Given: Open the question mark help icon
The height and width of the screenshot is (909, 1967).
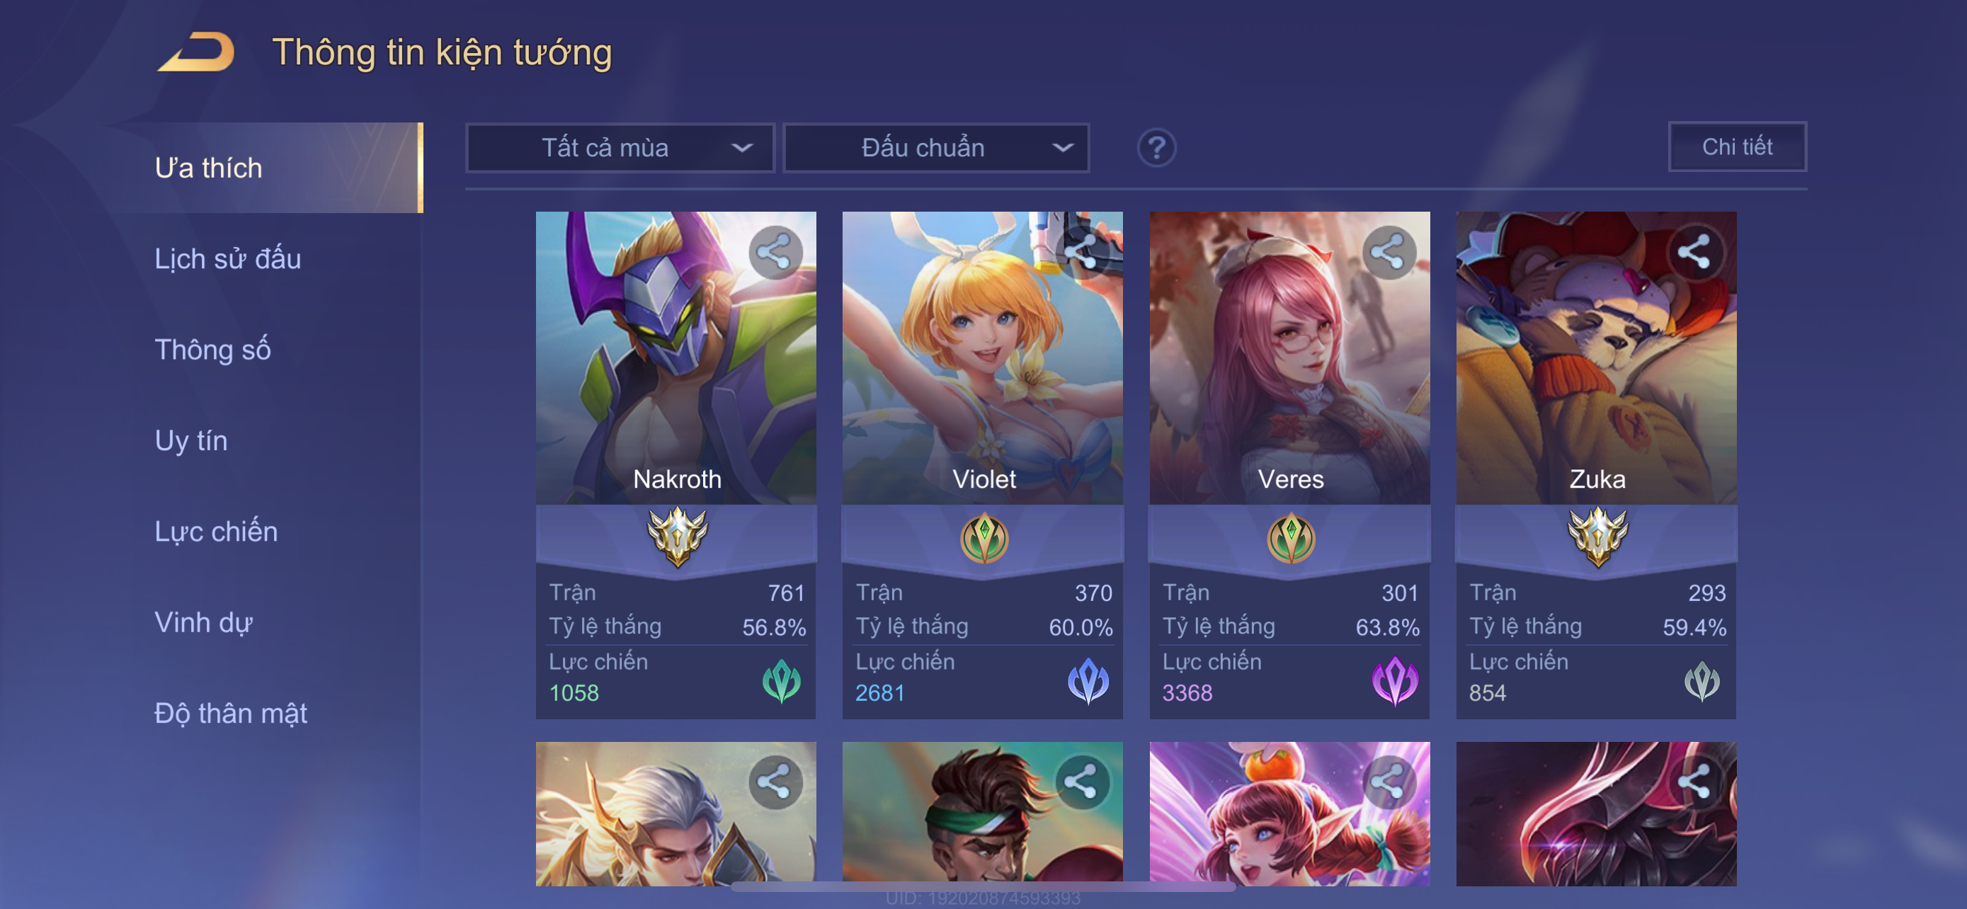Looking at the screenshot, I should [x=1156, y=147].
